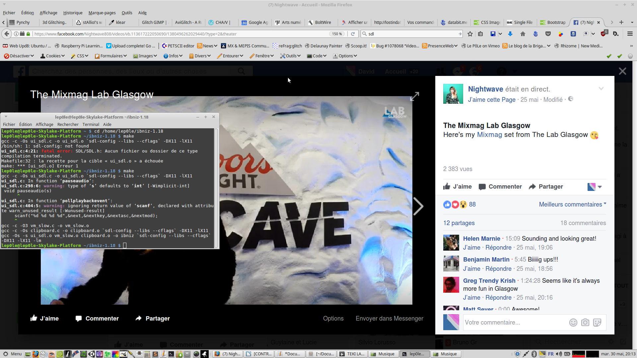Open the Firefox hamburger menu
The image size is (637, 358).
pos(630,34)
